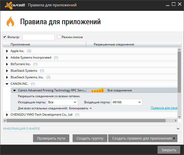This screenshot has width=184, height=155.
Task: Click the orange firewall flame icon
Action: point(10,21)
